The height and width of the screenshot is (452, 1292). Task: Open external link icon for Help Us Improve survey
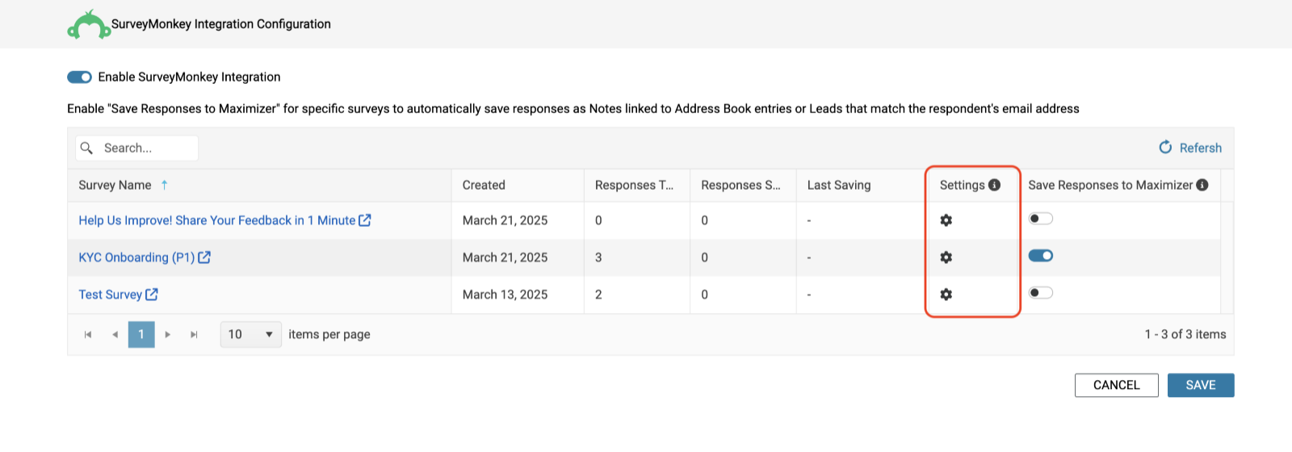coord(365,220)
